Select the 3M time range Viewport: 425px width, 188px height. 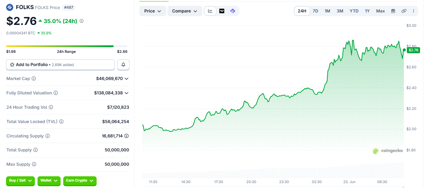[340, 11]
